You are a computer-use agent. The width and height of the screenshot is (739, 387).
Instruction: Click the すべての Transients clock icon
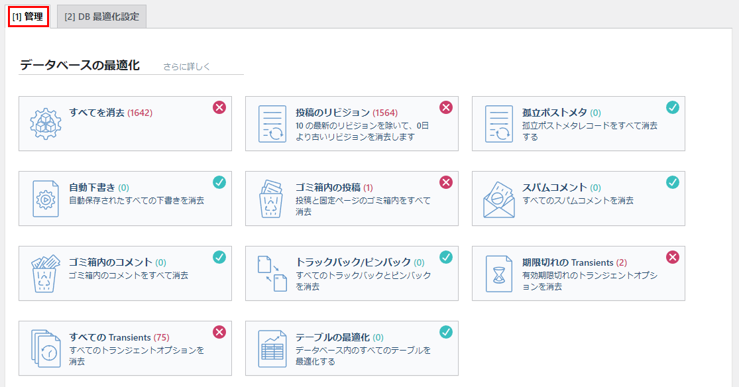tap(46, 349)
